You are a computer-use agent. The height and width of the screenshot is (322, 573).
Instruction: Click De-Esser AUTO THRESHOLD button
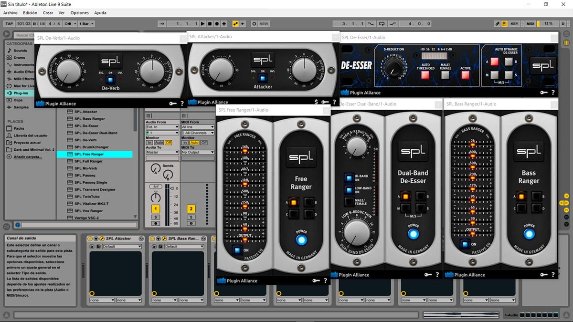tap(425, 74)
